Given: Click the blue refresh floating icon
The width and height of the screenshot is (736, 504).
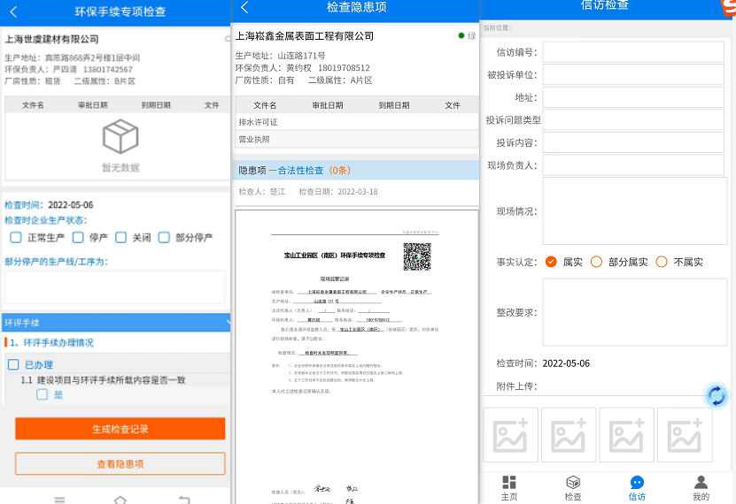Looking at the screenshot, I should 716,396.
